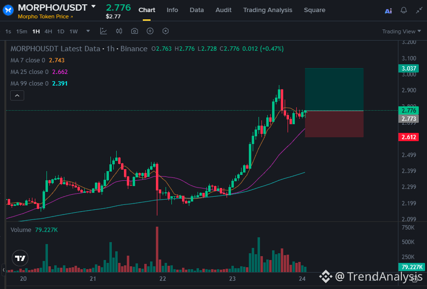This screenshot has width=427, height=289.
Task: Switch to the Chart tab
Action: tap(147, 10)
